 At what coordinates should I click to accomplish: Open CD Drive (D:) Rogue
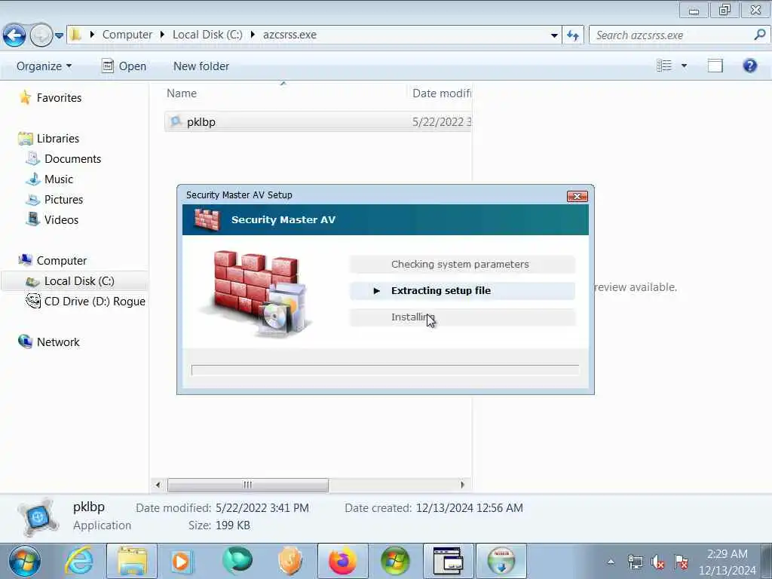pos(94,301)
